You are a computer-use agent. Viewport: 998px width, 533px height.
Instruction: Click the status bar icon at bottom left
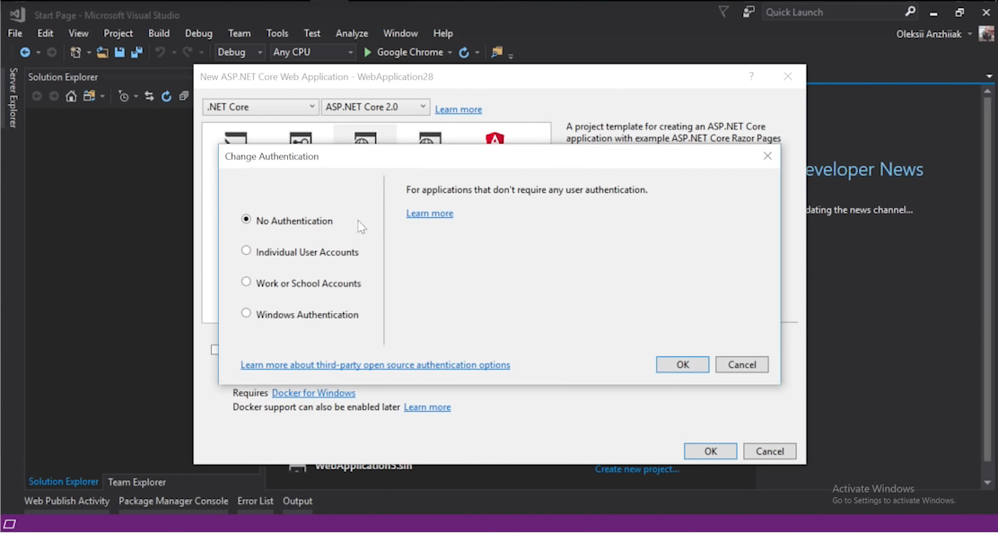tap(10, 525)
